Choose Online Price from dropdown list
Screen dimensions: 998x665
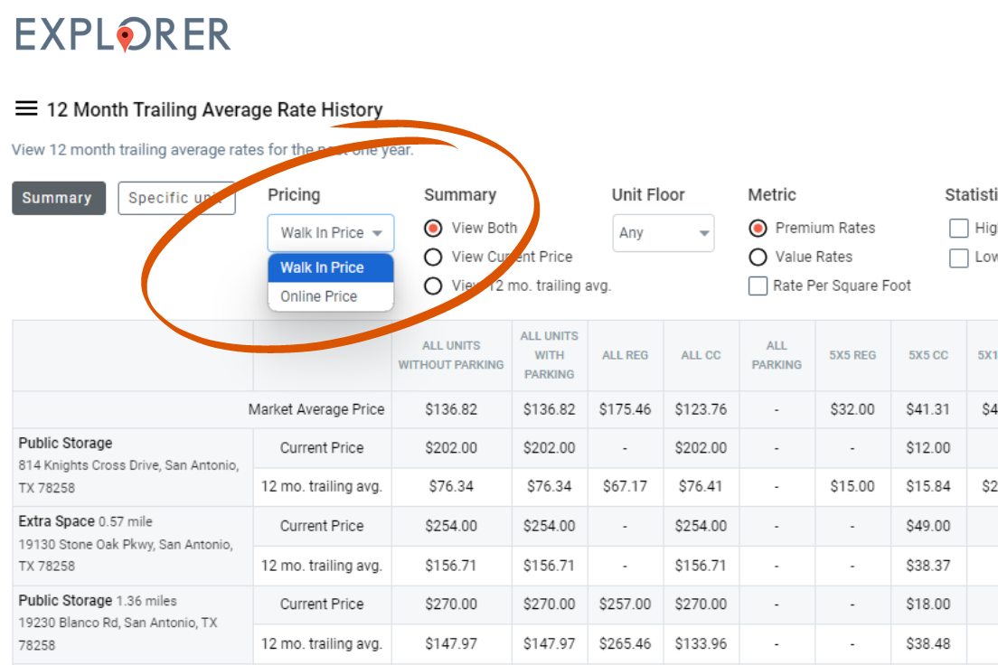pos(319,296)
